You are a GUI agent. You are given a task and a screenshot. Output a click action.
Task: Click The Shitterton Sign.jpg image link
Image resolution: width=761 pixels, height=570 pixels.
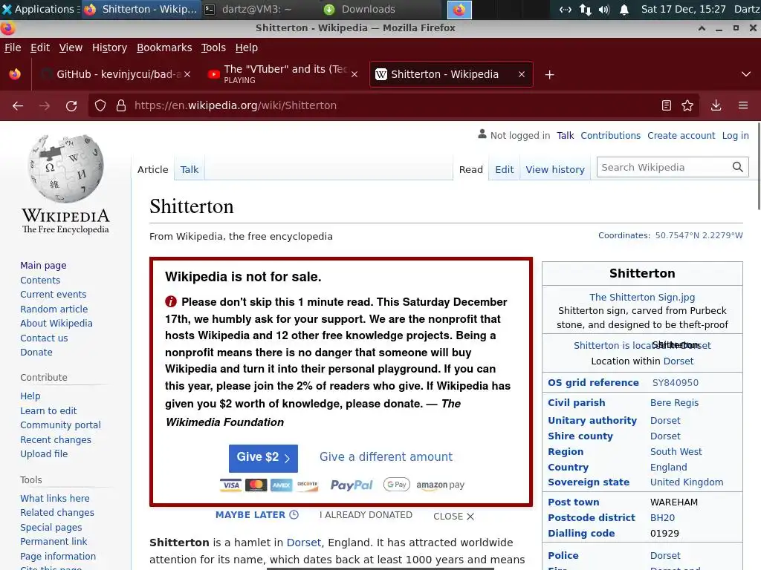642,297
